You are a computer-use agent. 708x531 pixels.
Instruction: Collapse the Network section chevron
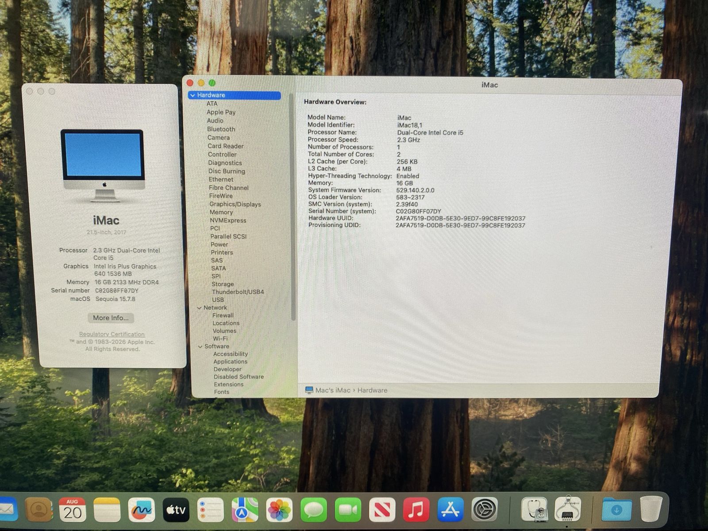point(199,308)
